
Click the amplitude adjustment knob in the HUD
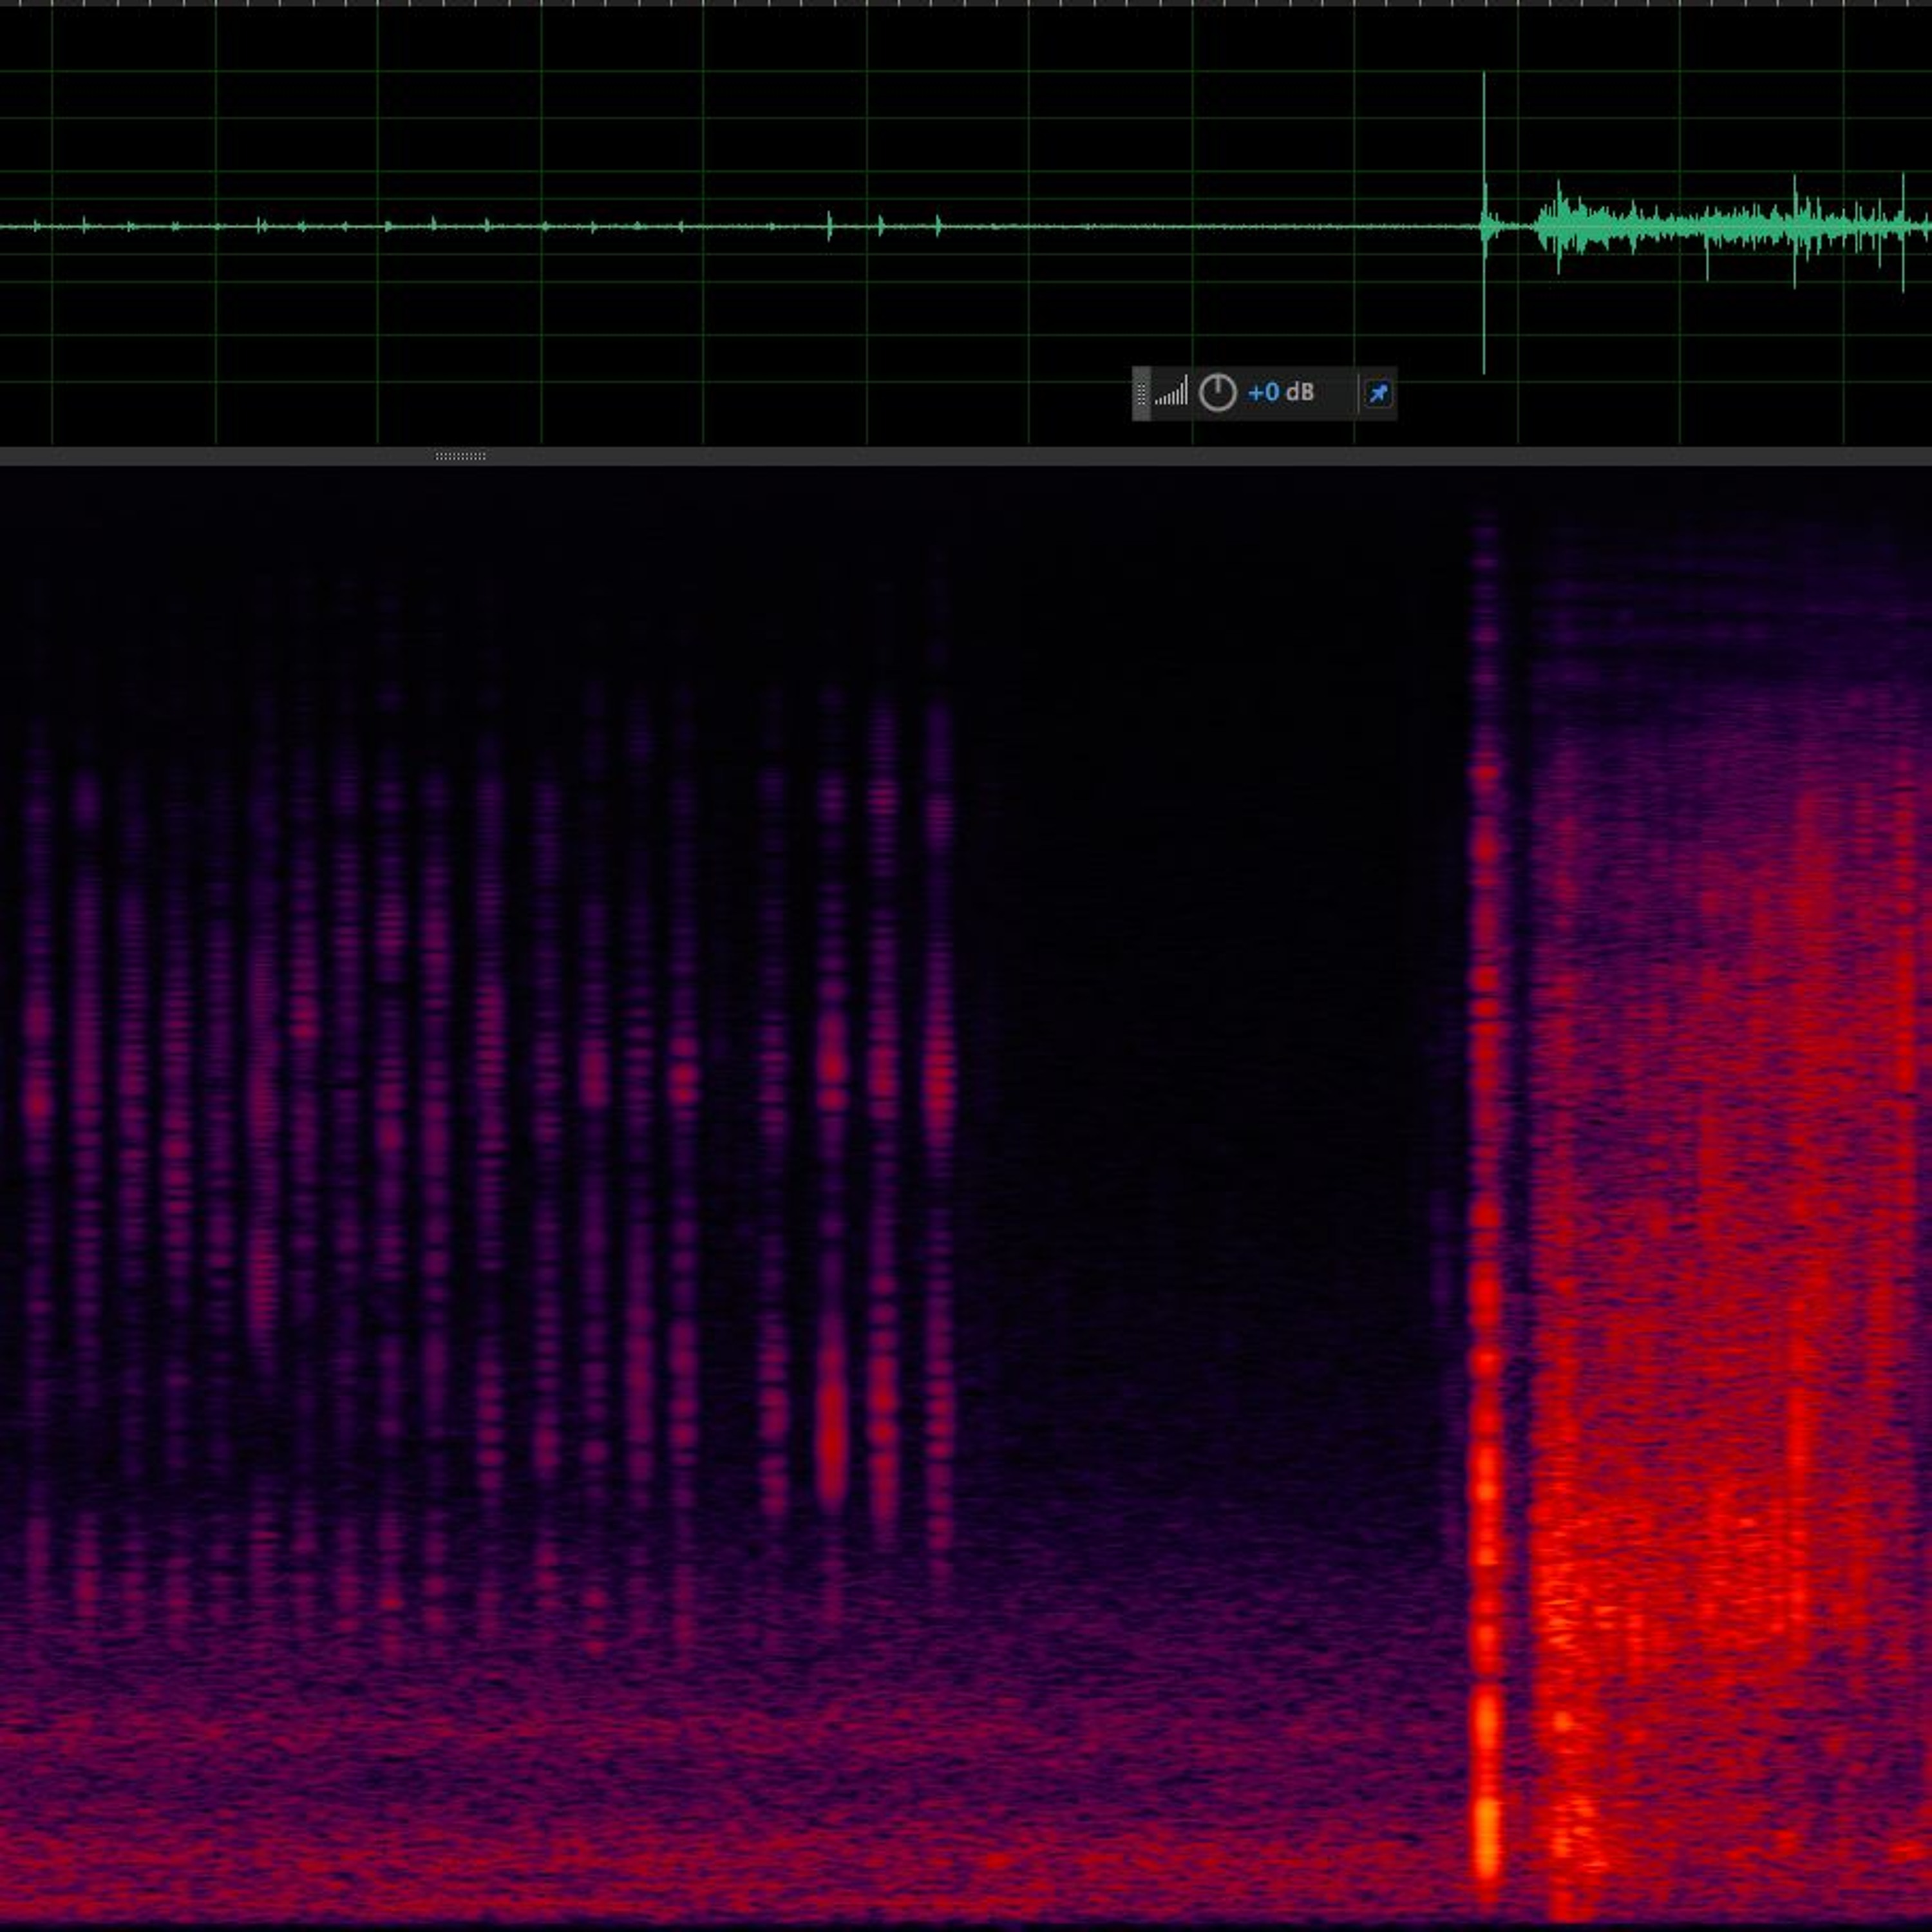tap(1217, 393)
